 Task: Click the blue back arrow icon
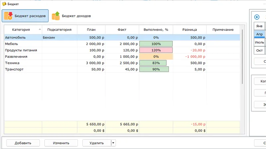[x=257, y=17]
